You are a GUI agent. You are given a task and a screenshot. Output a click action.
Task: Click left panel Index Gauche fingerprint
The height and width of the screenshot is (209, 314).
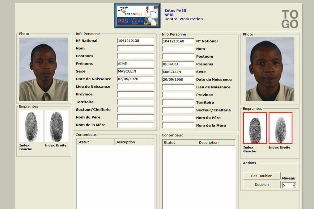[31, 126]
